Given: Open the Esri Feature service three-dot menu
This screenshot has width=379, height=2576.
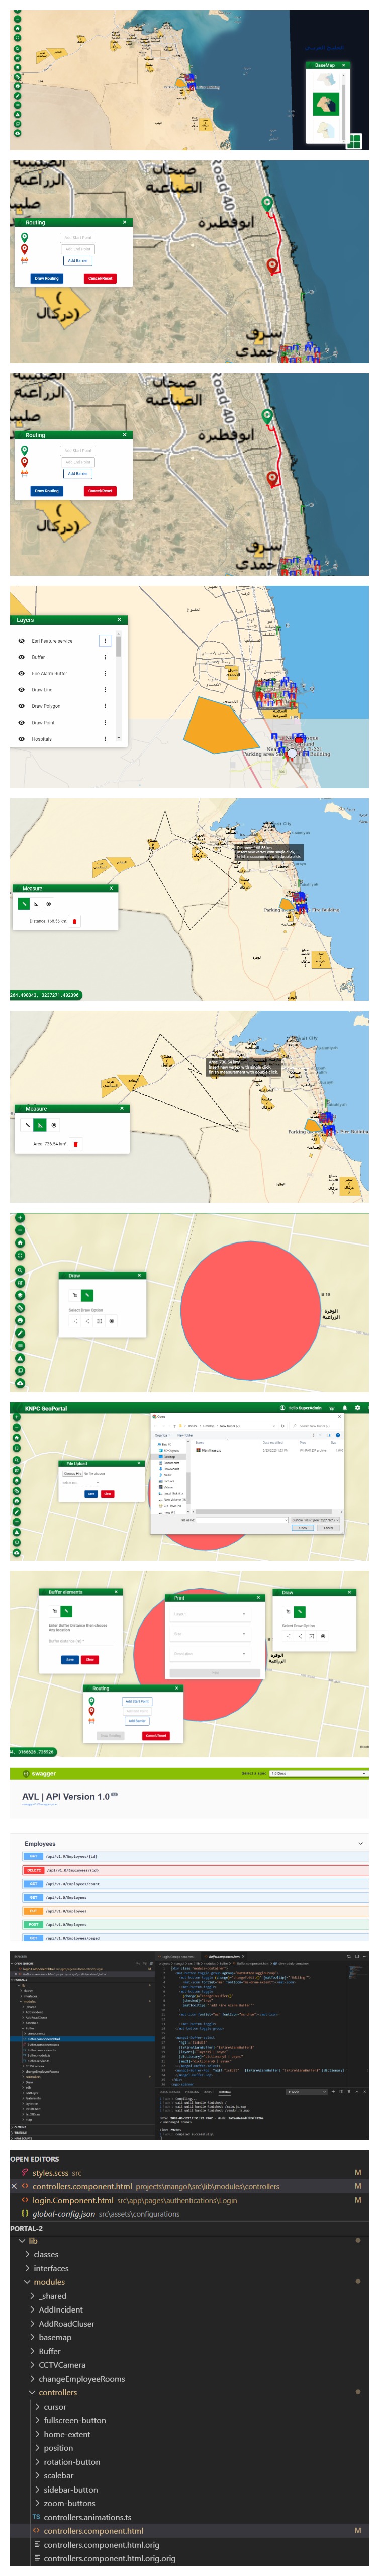Looking at the screenshot, I should [105, 641].
